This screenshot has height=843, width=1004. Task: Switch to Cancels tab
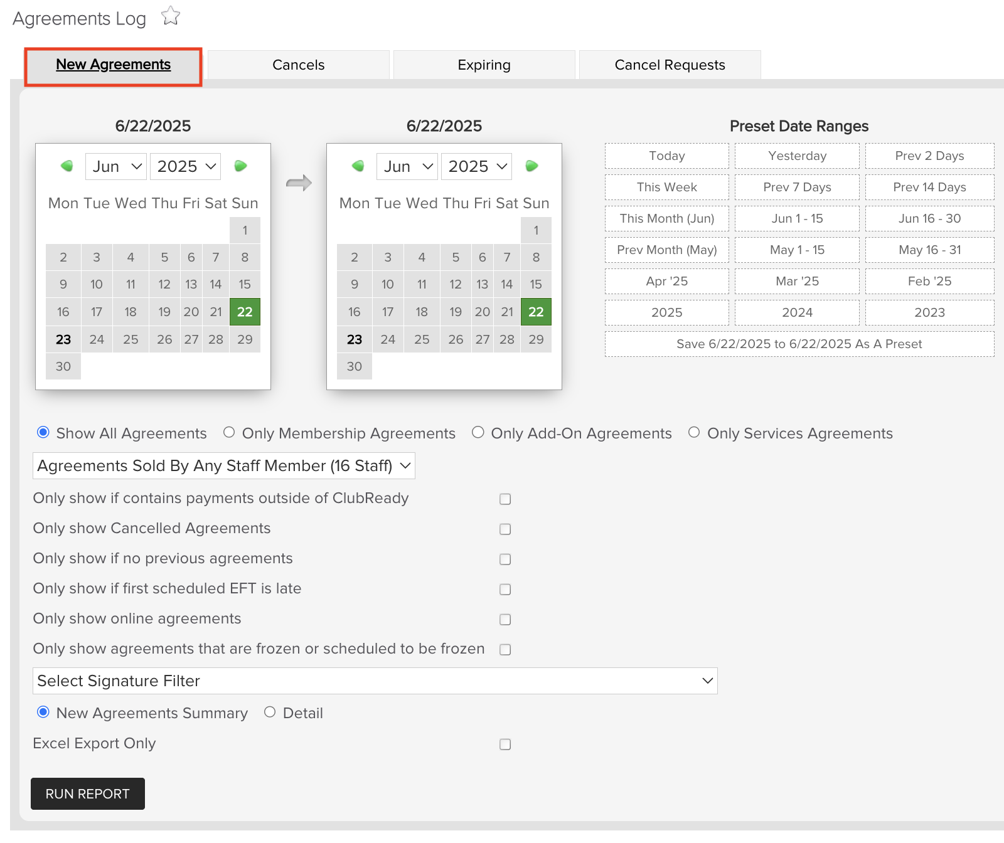[x=299, y=65]
